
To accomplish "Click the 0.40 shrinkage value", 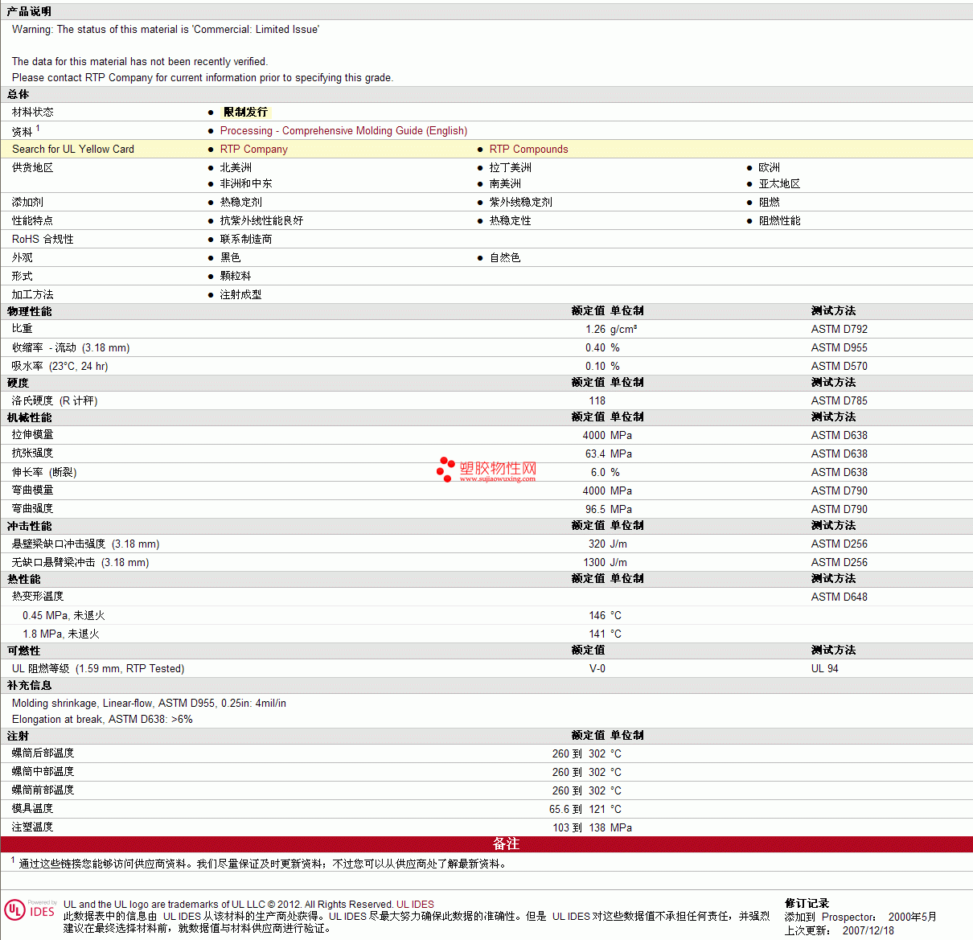I will pyautogui.click(x=596, y=347).
